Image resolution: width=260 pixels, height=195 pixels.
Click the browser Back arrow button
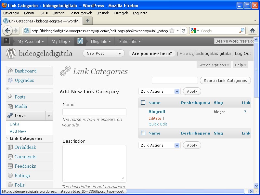coord(7,31)
